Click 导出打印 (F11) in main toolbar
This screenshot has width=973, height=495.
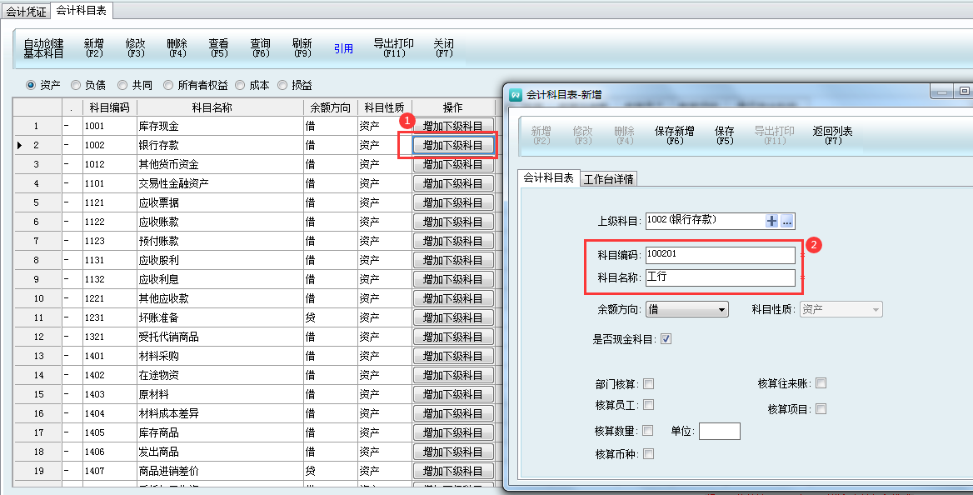point(393,48)
